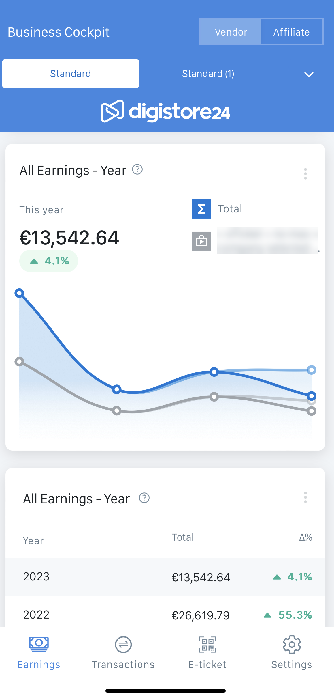Open three-dot menu on the earnings chart card
The image size is (334, 700).
(305, 174)
